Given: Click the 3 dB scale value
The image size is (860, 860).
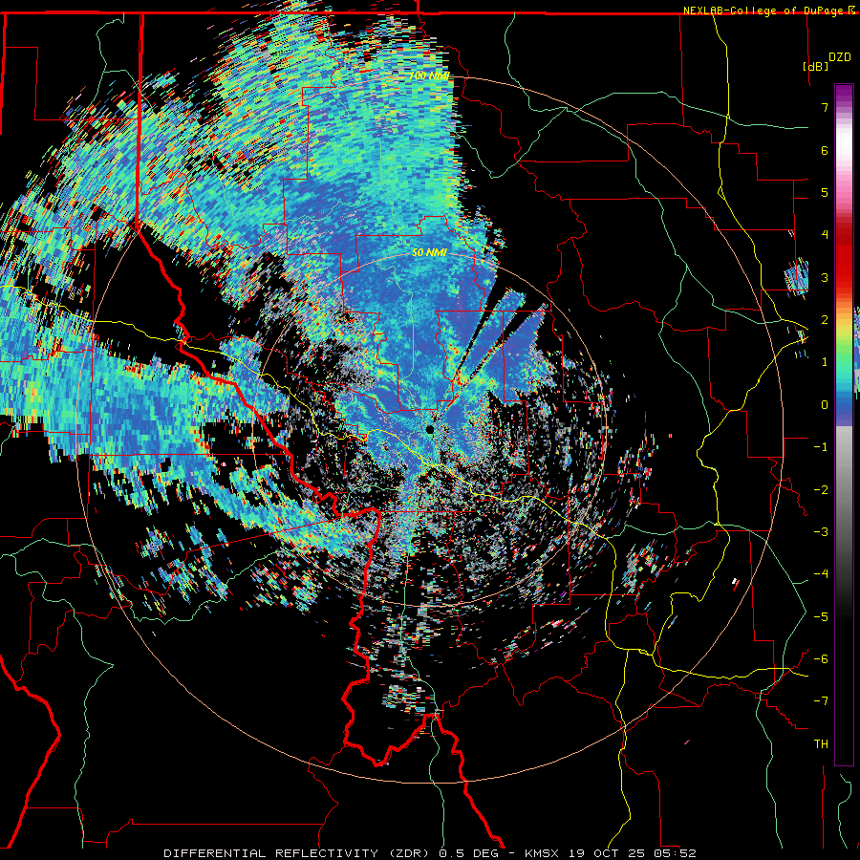Looking at the screenshot, I should pyautogui.click(x=825, y=277).
